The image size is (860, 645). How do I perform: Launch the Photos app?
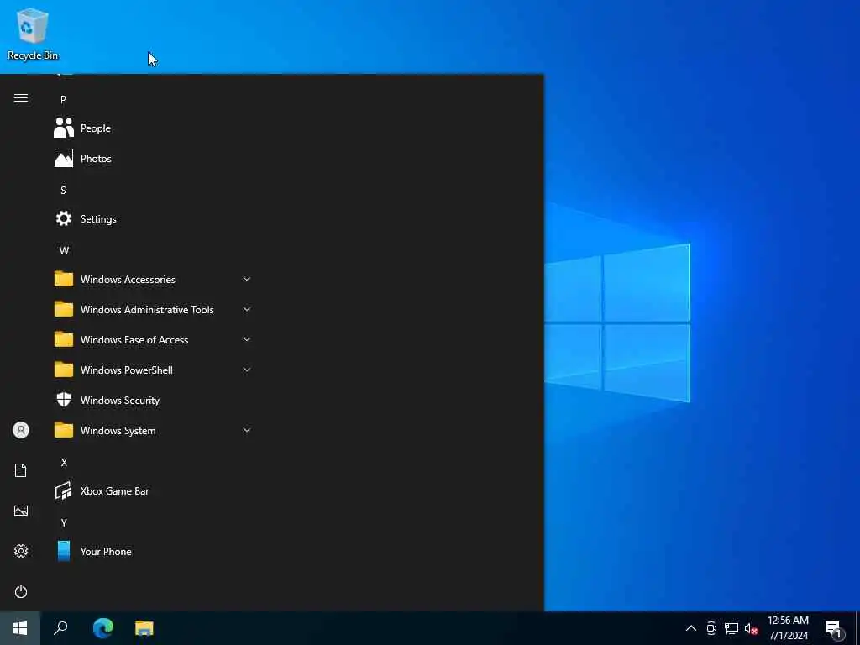coord(154,159)
